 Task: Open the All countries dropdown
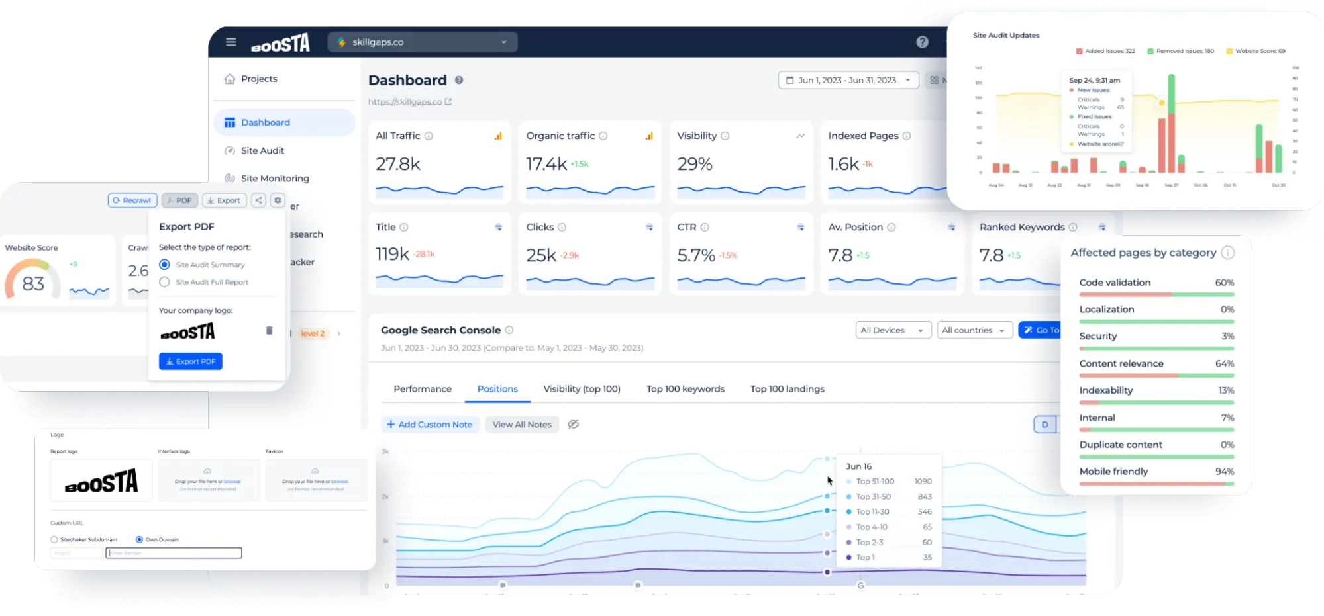click(974, 330)
